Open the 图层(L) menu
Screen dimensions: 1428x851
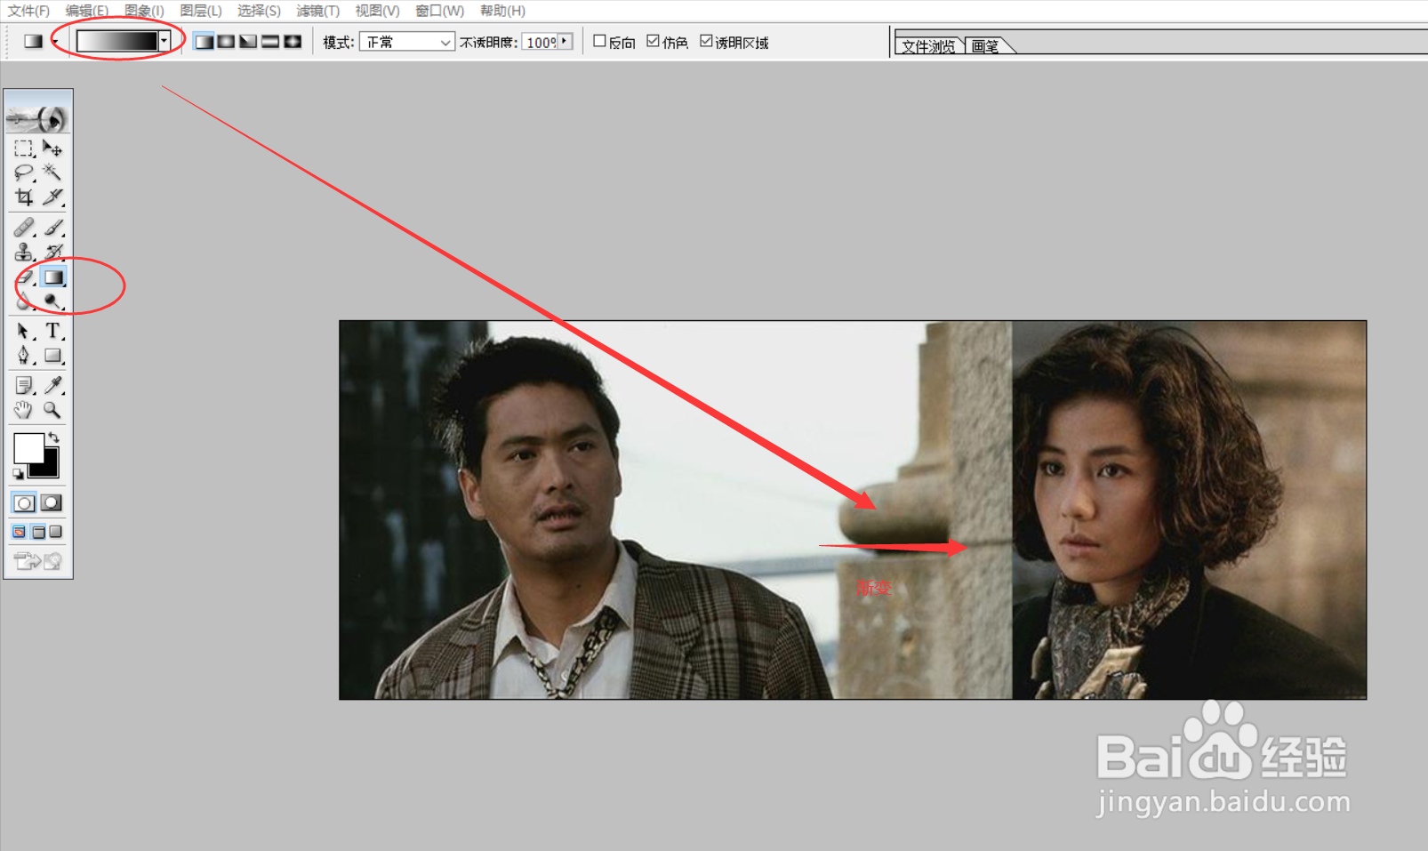201,11
